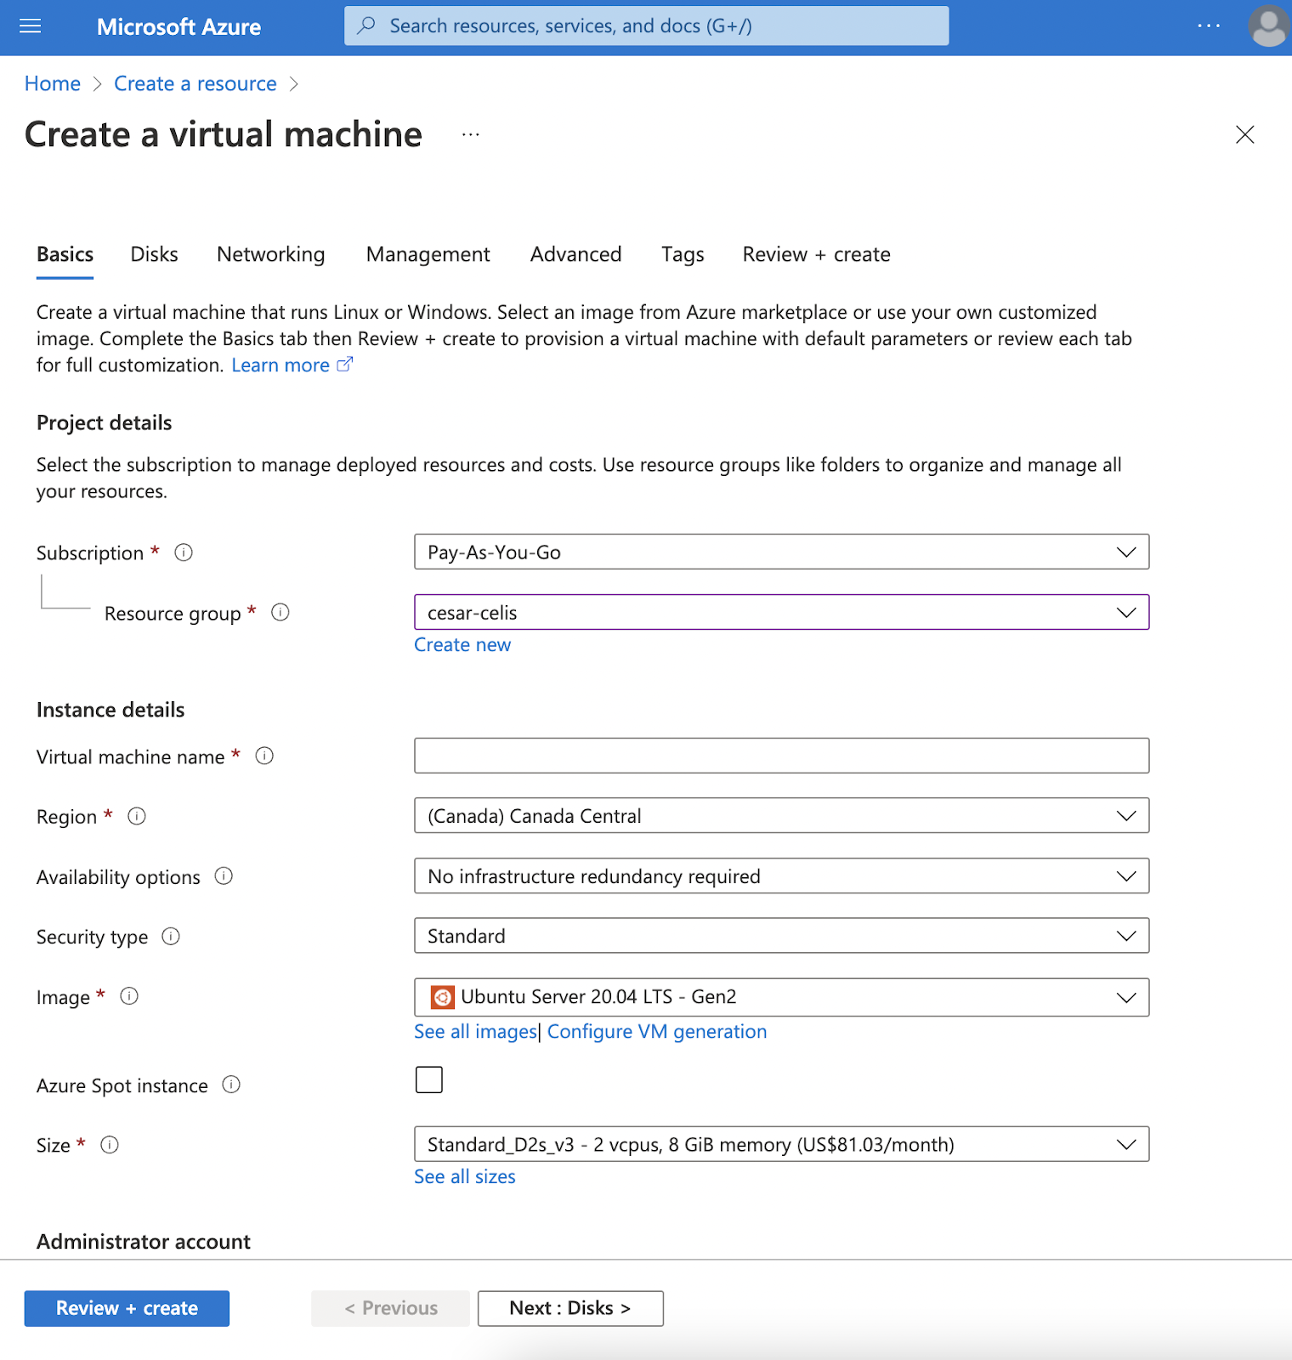Open the hamburger portal menu
Screen dimensions: 1292x1360
coord(31,26)
